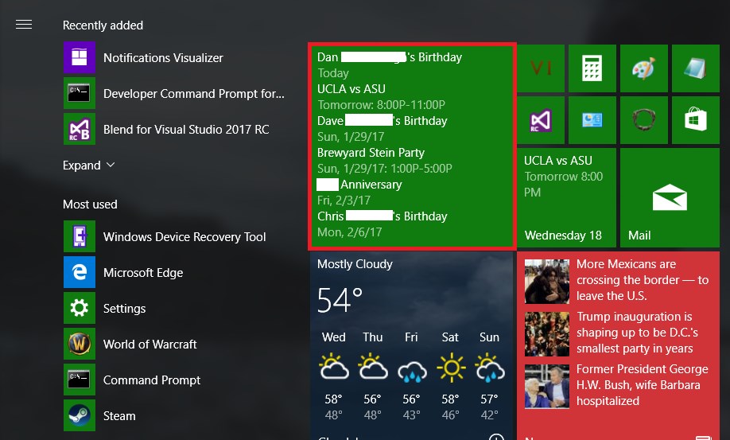Open Developer Command Prompt icon

(80, 93)
